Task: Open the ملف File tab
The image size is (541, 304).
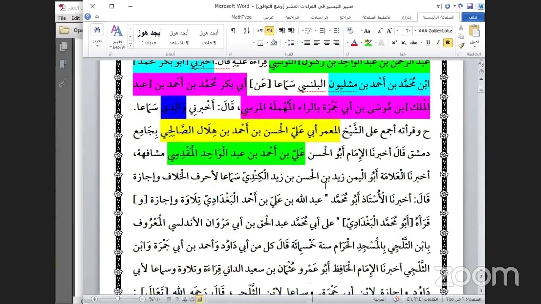Action: pyautogui.click(x=473, y=17)
